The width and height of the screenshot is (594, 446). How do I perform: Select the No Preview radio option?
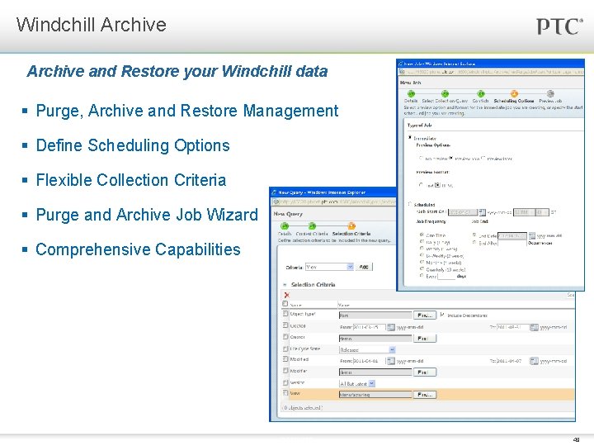coord(421,158)
